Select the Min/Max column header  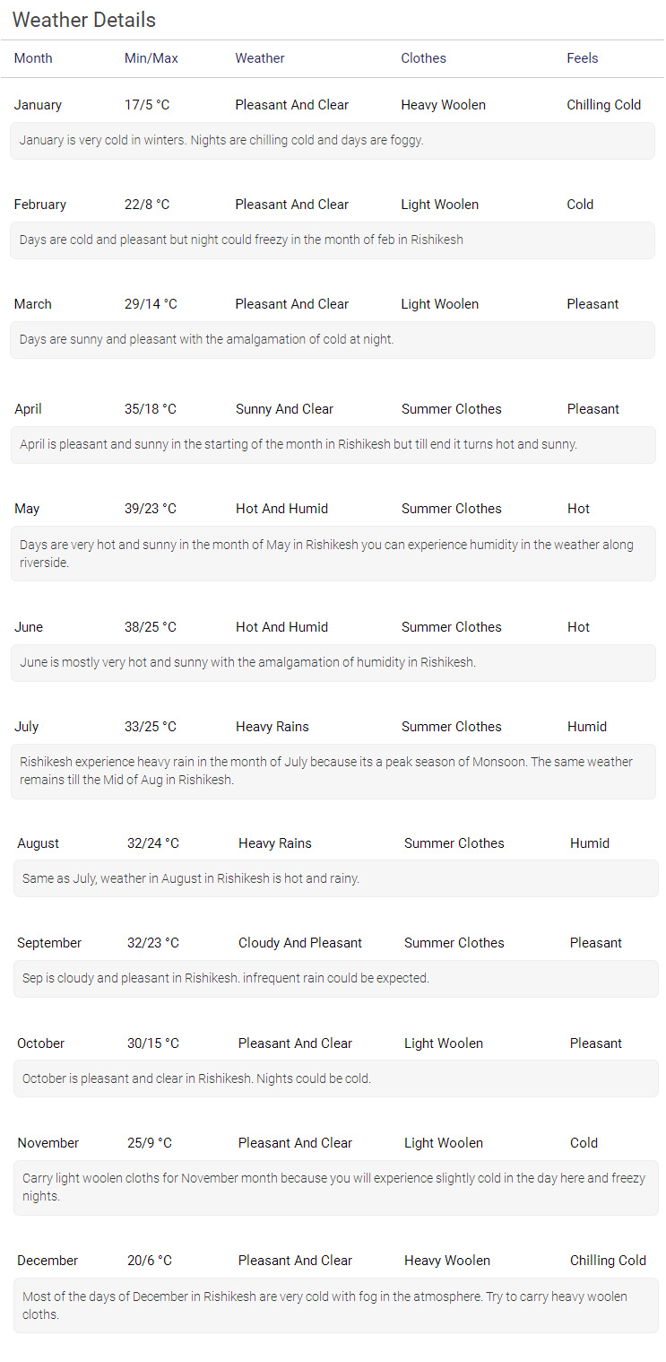coord(151,58)
